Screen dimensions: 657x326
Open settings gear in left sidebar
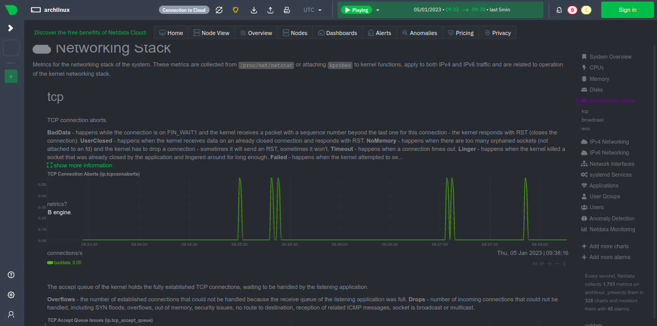click(x=11, y=295)
